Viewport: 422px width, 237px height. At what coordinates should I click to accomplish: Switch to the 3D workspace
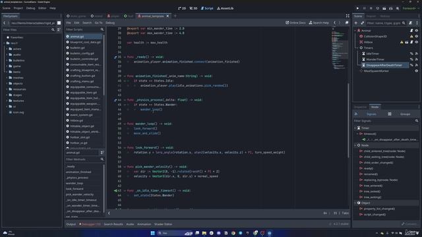click(x=193, y=9)
